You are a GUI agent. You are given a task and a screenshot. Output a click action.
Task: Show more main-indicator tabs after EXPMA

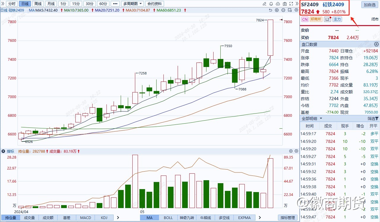pos(260,218)
